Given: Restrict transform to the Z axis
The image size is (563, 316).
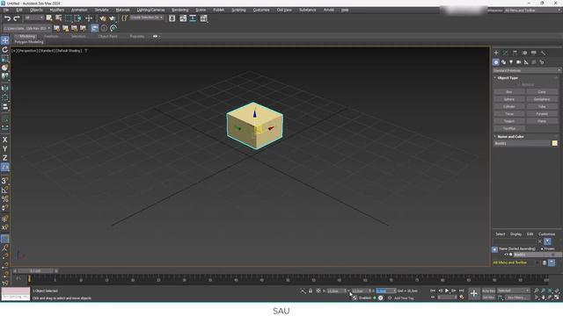Looking at the screenshot, I should point(5,158).
